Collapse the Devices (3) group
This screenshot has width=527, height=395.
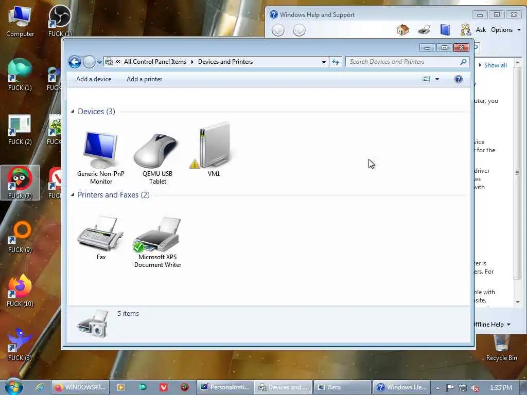pos(73,112)
